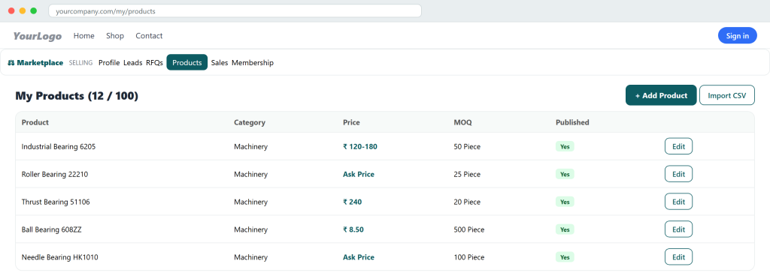Open the Sales tab
The width and height of the screenshot is (770, 279).
click(x=220, y=63)
